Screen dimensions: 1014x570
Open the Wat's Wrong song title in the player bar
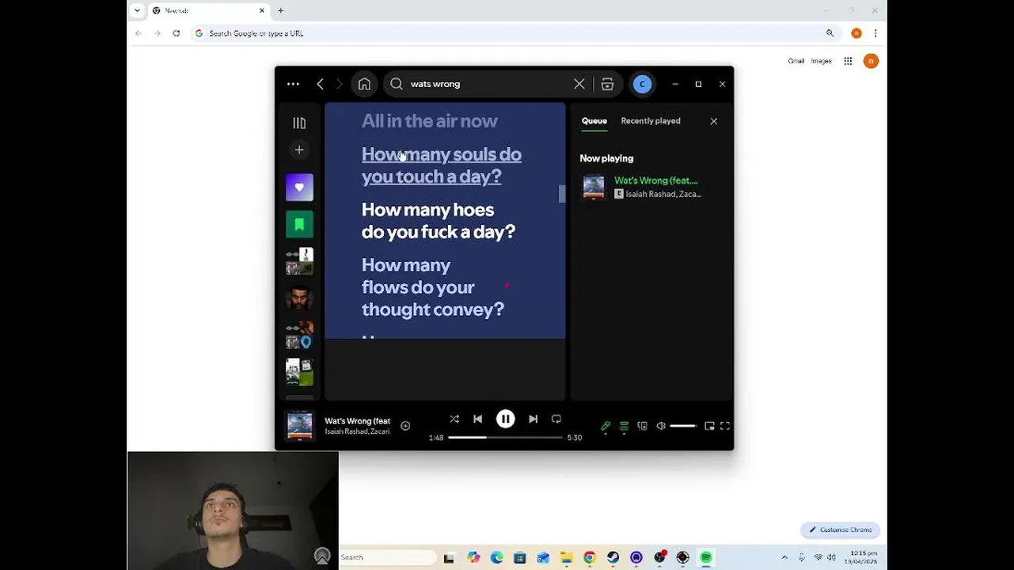(358, 420)
